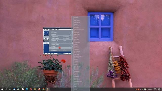Choose the Sunflower color theme

pyautogui.click(x=80, y=85)
